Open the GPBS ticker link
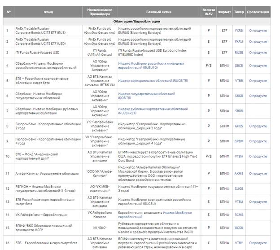 239,126
